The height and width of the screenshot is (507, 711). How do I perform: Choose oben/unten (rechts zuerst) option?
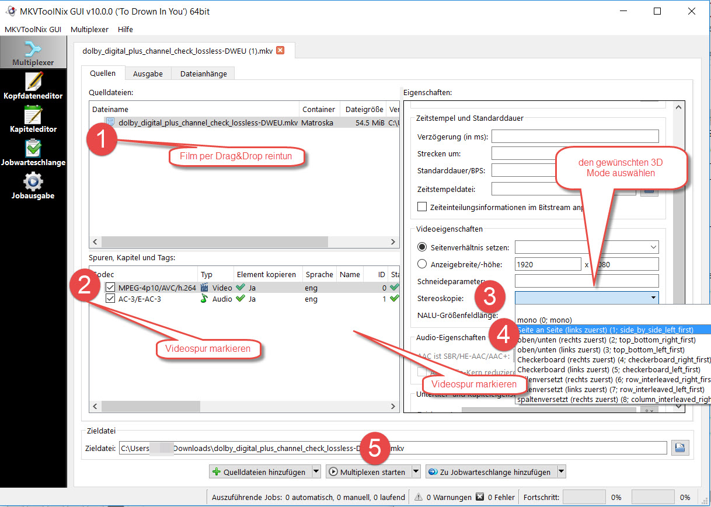(x=613, y=340)
